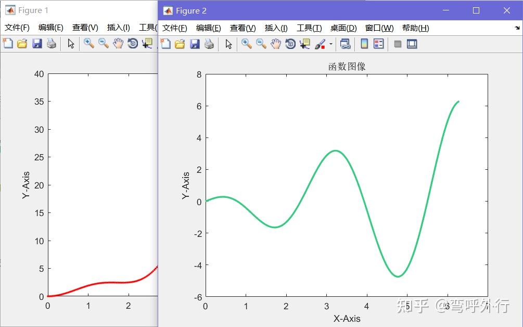
Task: Click the green curve in Figure 2 plot
Action: click(335, 151)
